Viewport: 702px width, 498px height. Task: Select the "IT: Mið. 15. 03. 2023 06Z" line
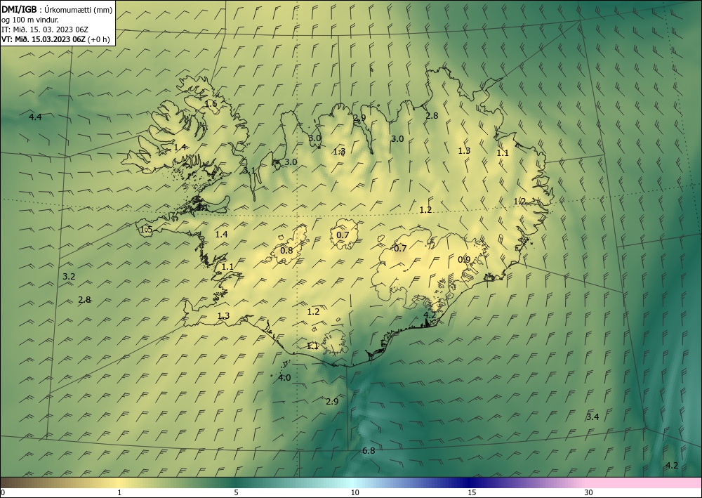pos(45,30)
